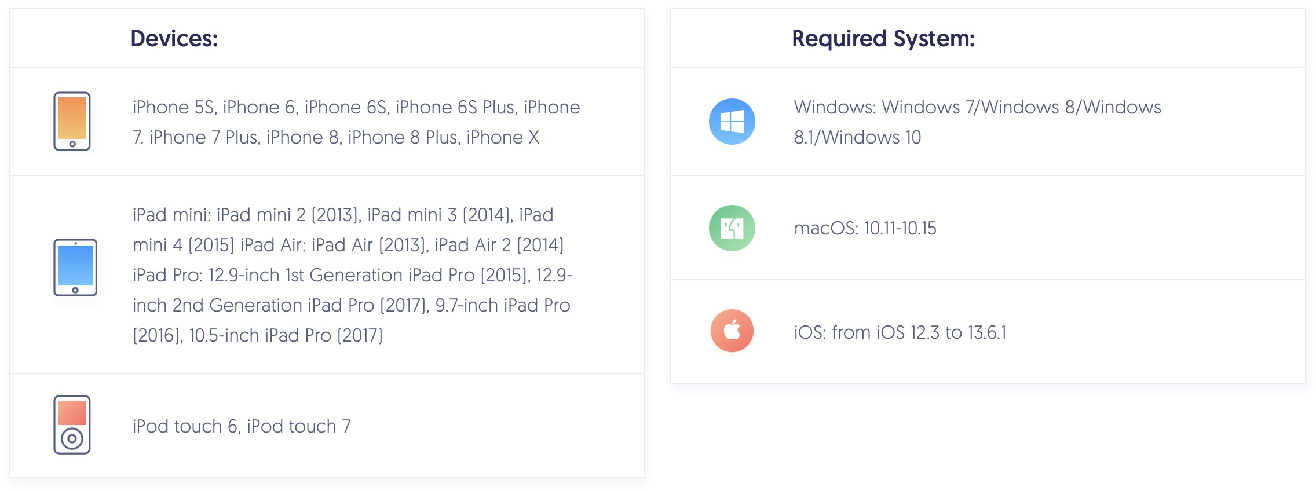Click the "iOS: from iOS 12.3 to 13.6.1" text
The width and height of the screenshot is (1316, 491).
[x=900, y=332]
